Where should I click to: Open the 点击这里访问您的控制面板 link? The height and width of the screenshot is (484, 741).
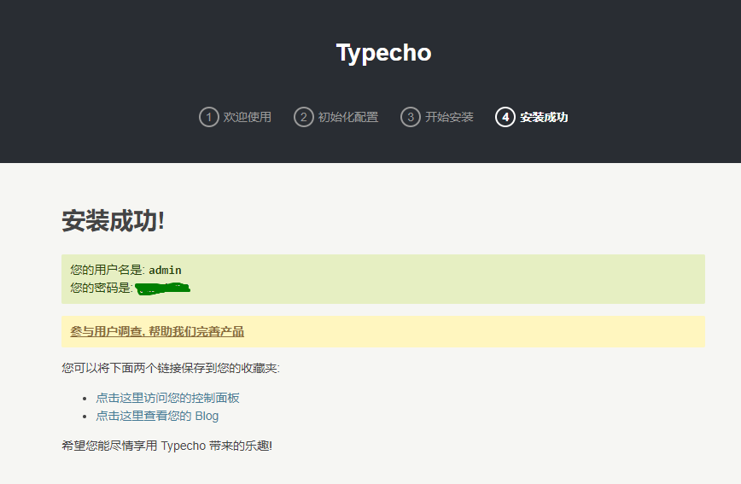point(167,398)
